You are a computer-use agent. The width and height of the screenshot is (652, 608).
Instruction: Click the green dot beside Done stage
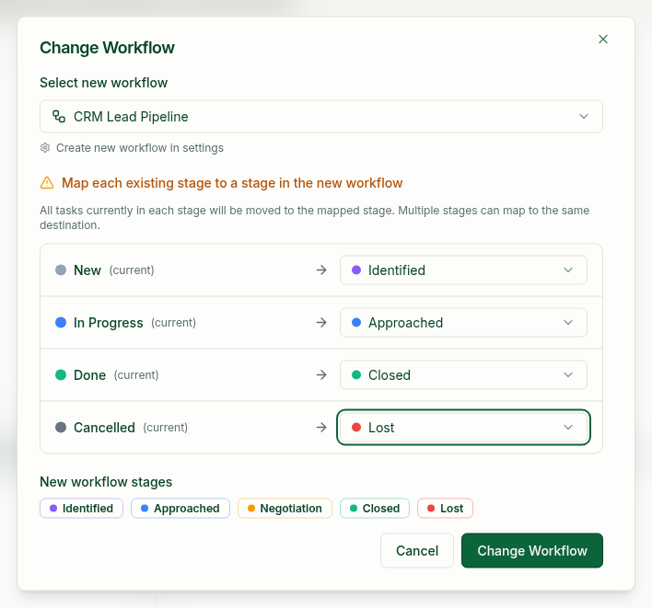tap(61, 374)
